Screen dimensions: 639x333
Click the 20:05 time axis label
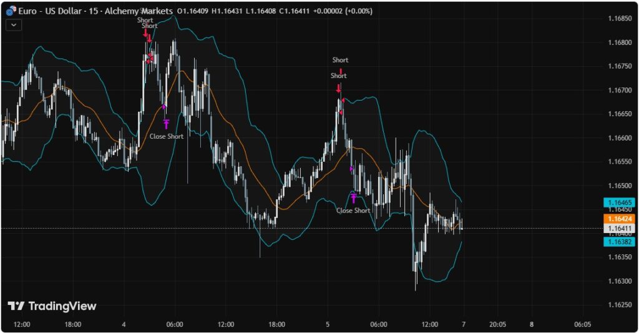tap(497, 324)
